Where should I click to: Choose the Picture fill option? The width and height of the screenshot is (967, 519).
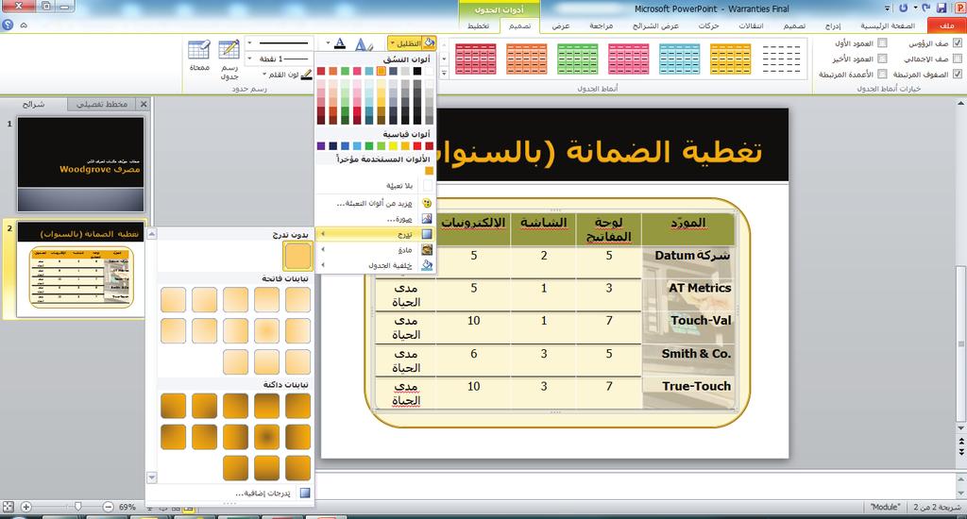click(x=376, y=219)
